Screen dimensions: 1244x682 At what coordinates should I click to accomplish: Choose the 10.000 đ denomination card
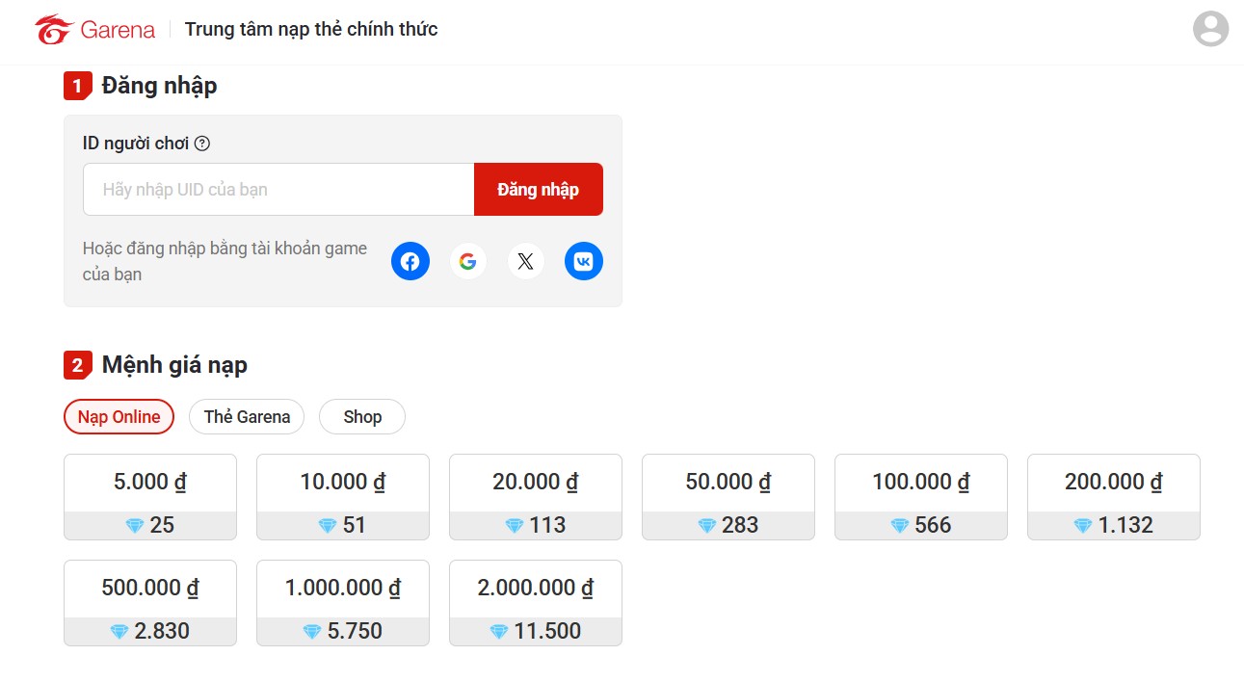(x=343, y=497)
